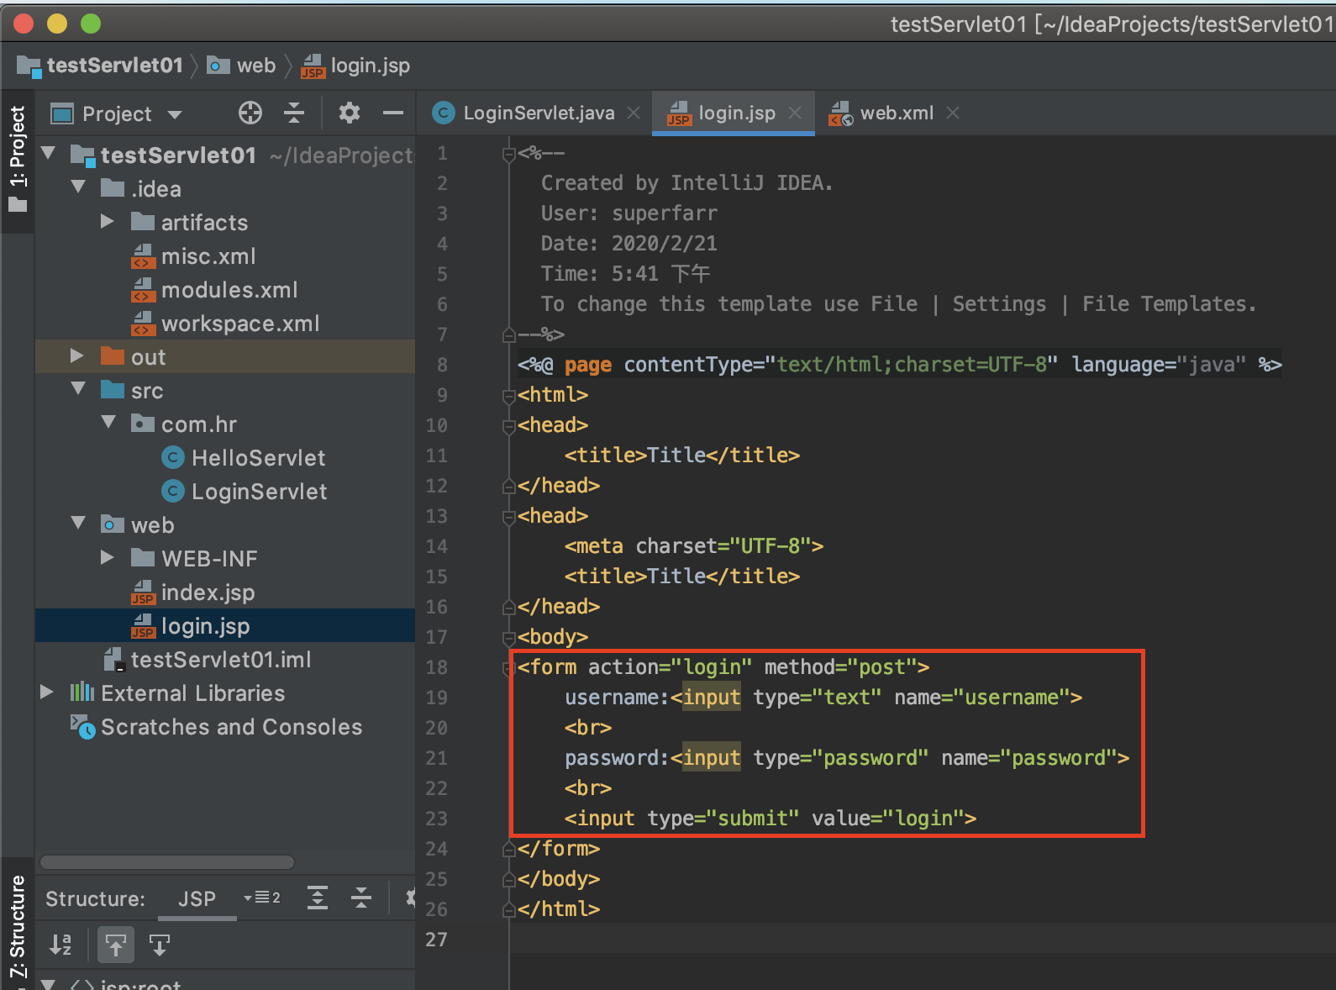The height and width of the screenshot is (990, 1336).
Task: Click the Collapse All icon in Project toolbar
Action: 294,113
